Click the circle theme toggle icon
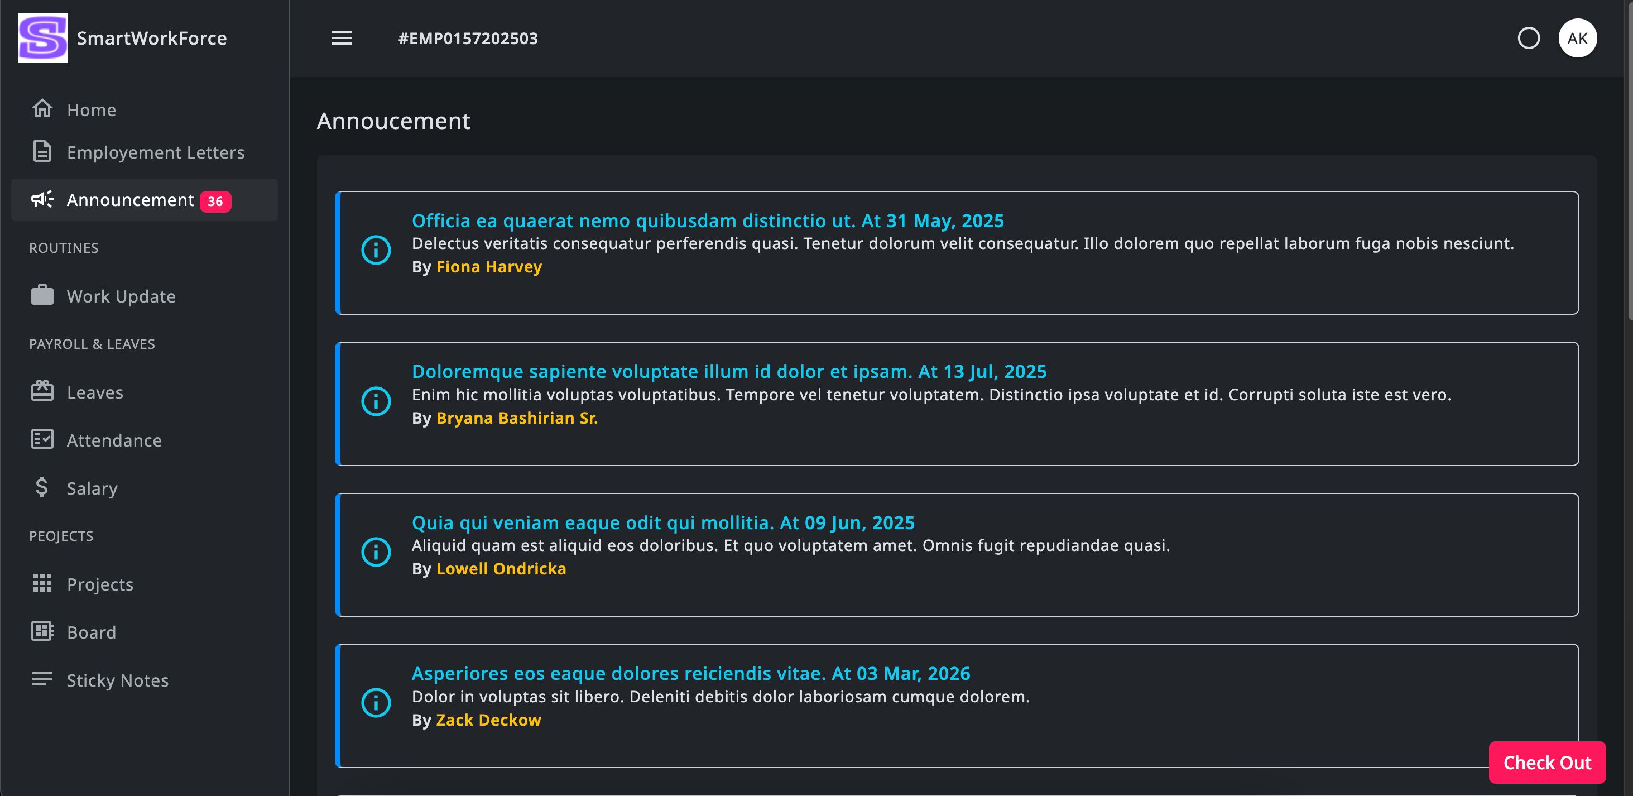 [x=1529, y=38]
